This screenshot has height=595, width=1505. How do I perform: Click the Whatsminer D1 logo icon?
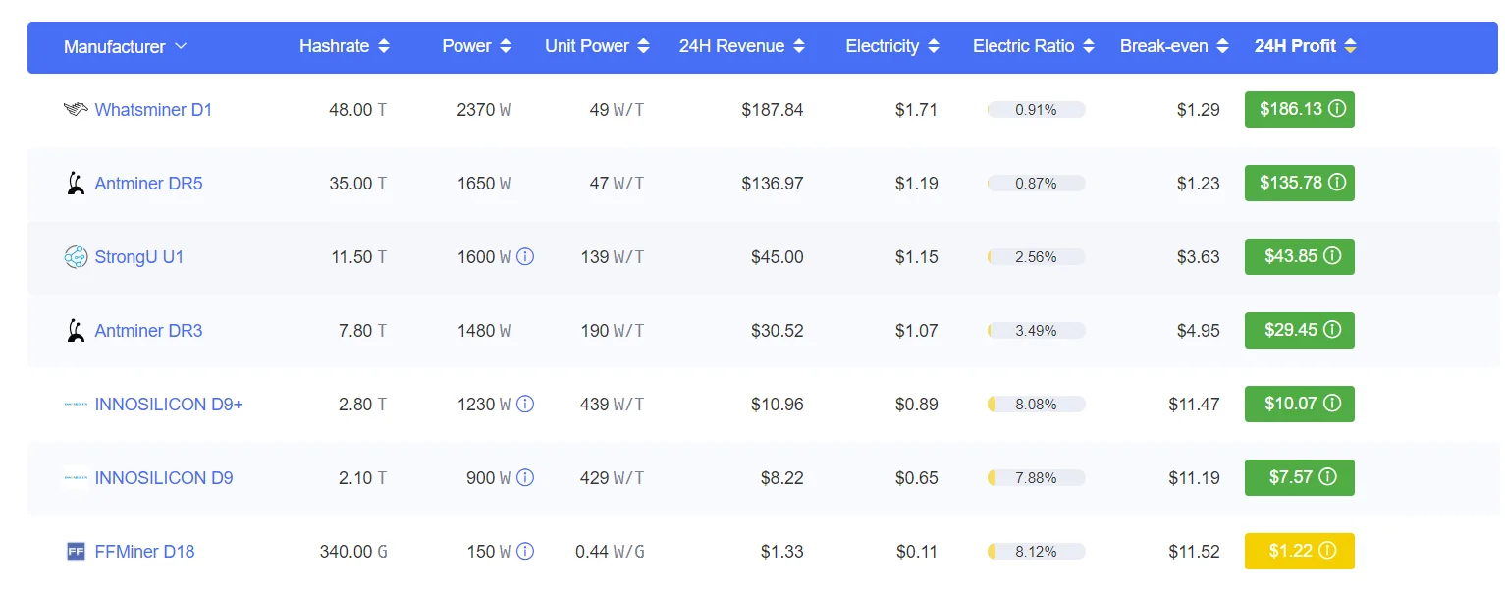coord(76,110)
